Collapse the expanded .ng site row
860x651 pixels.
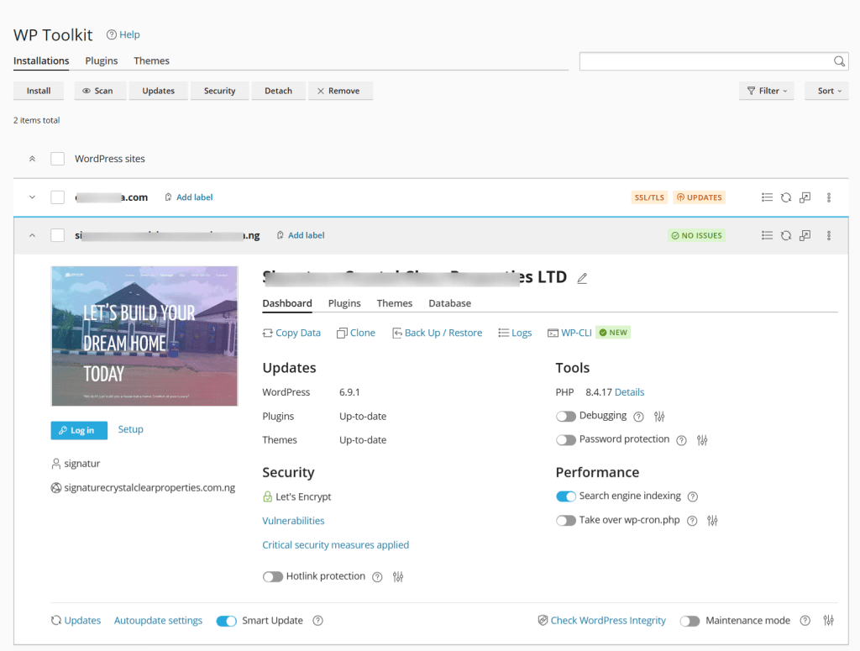click(32, 235)
